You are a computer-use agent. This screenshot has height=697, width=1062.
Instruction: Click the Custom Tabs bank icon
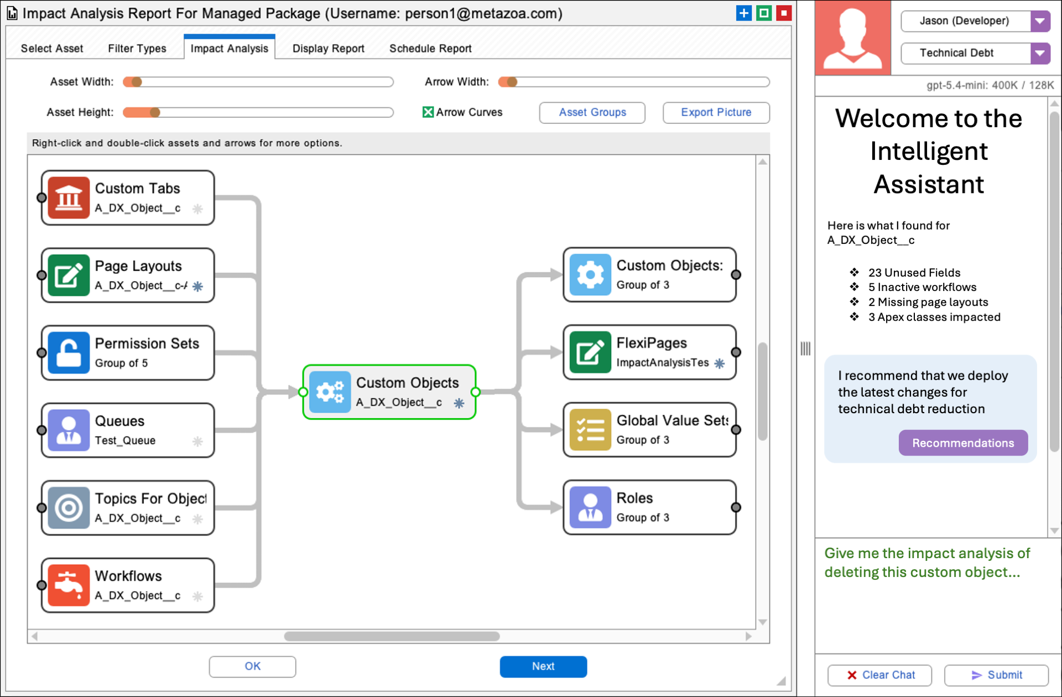click(69, 198)
